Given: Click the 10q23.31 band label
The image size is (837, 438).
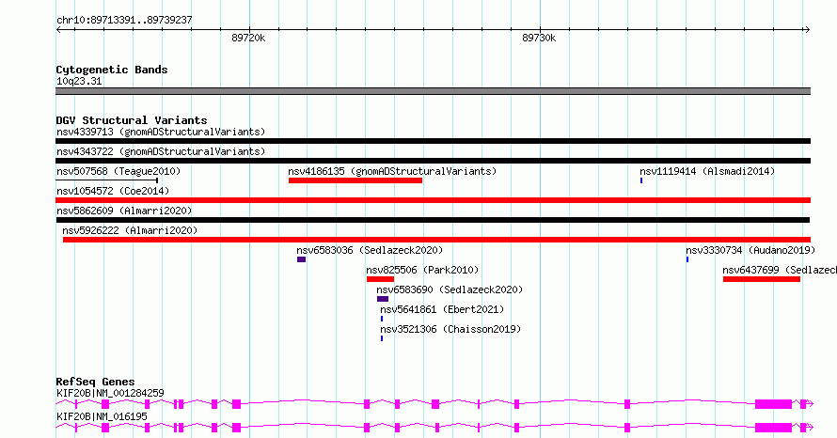Looking at the screenshot, I should (x=79, y=81).
